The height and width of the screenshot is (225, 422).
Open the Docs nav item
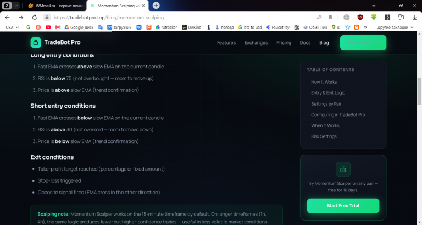(305, 42)
